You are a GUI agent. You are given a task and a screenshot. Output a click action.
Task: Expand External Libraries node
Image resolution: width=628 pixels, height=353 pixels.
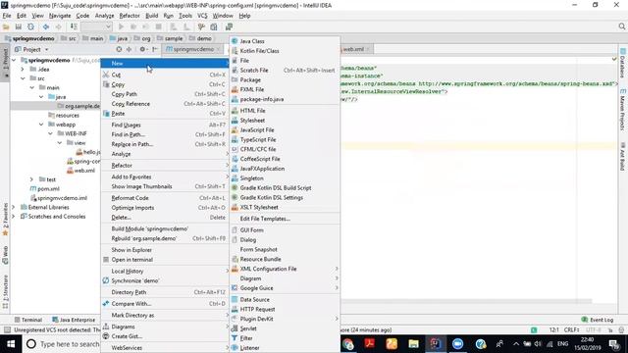click(14, 207)
